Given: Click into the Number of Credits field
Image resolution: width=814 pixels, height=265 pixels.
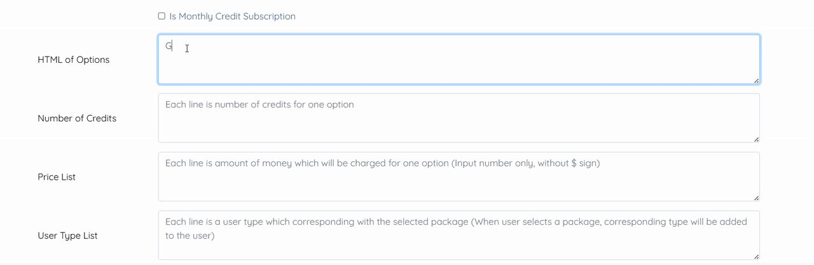Looking at the screenshot, I should pyautogui.click(x=458, y=121).
